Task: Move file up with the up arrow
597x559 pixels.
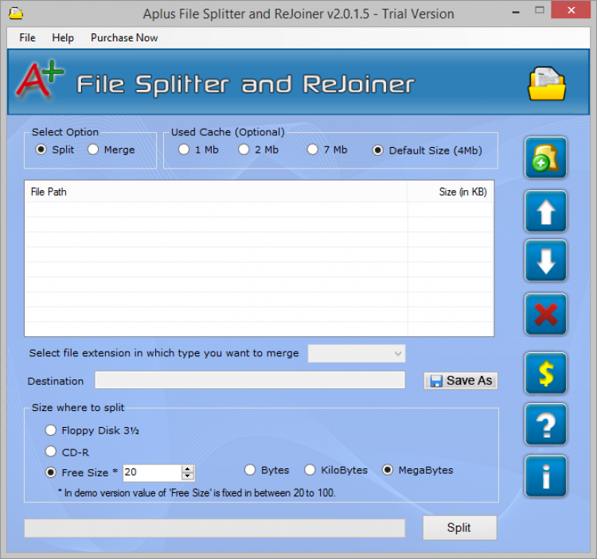Action: (545, 212)
